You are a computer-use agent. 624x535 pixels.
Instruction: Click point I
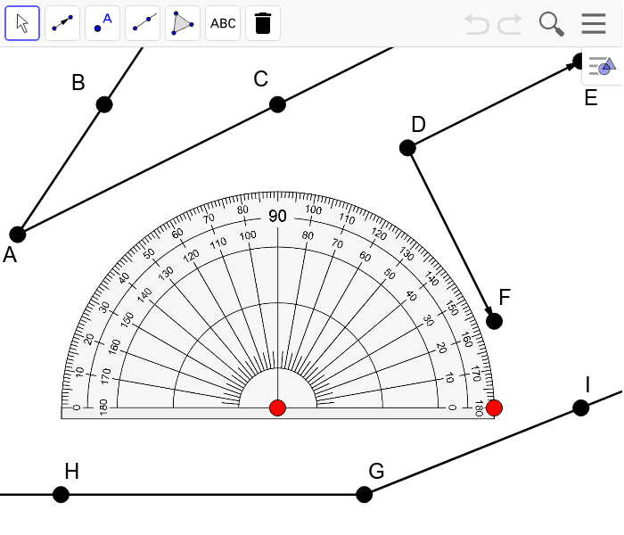(581, 408)
